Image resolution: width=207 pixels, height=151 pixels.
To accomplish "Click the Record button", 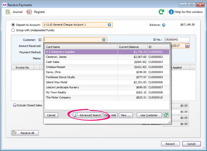I will [170, 144].
